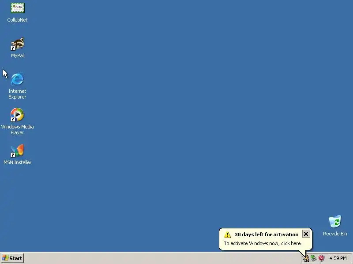Select the MSN Installer butterfly icon
Image resolution: width=353 pixels, height=264 pixels.
(17, 150)
